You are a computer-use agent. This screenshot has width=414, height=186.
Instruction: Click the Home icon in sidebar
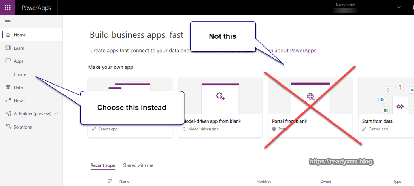(x=8, y=35)
